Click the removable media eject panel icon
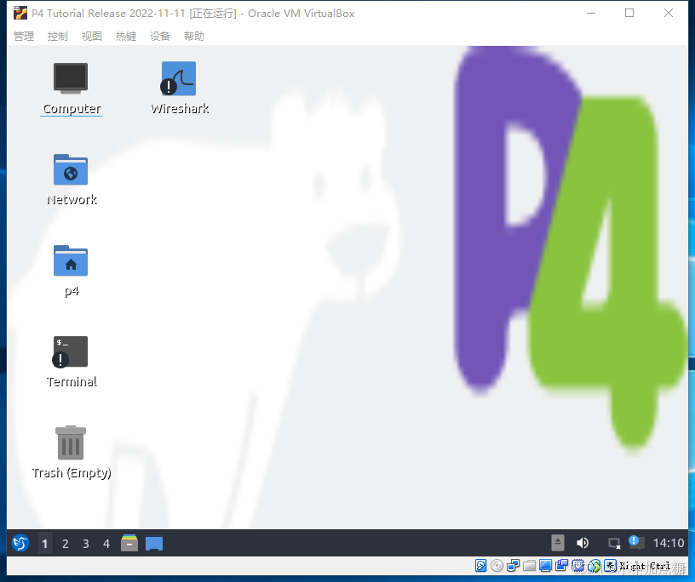695x582 pixels. (558, 543)
